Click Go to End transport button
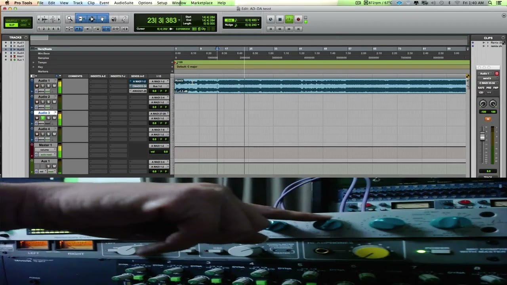The width and height of the screenshot is (507, 285). (x=298, y=29)
